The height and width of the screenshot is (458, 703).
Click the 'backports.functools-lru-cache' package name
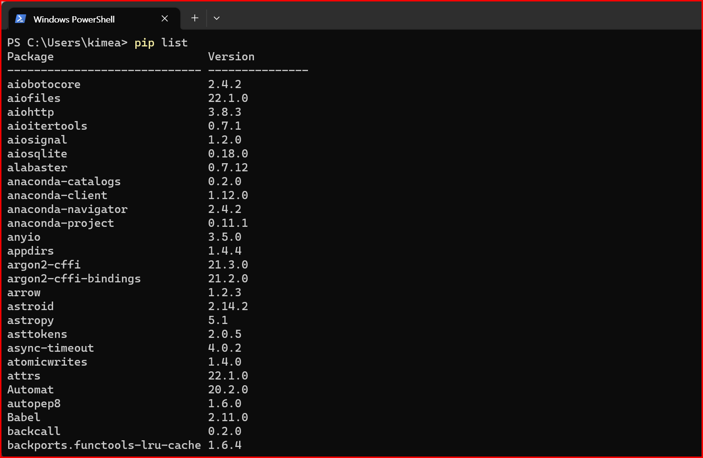point(104,446)
